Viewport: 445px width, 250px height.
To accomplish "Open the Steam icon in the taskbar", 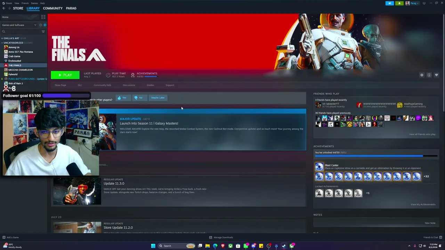I will pyautogui.click(x=284, y=246).
